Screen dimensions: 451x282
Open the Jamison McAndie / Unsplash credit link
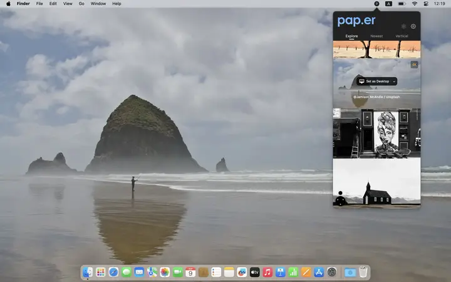pyautogui.click(x=376, y=97)
